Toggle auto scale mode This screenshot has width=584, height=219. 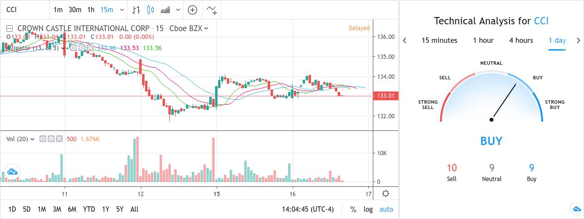[386, 209]
